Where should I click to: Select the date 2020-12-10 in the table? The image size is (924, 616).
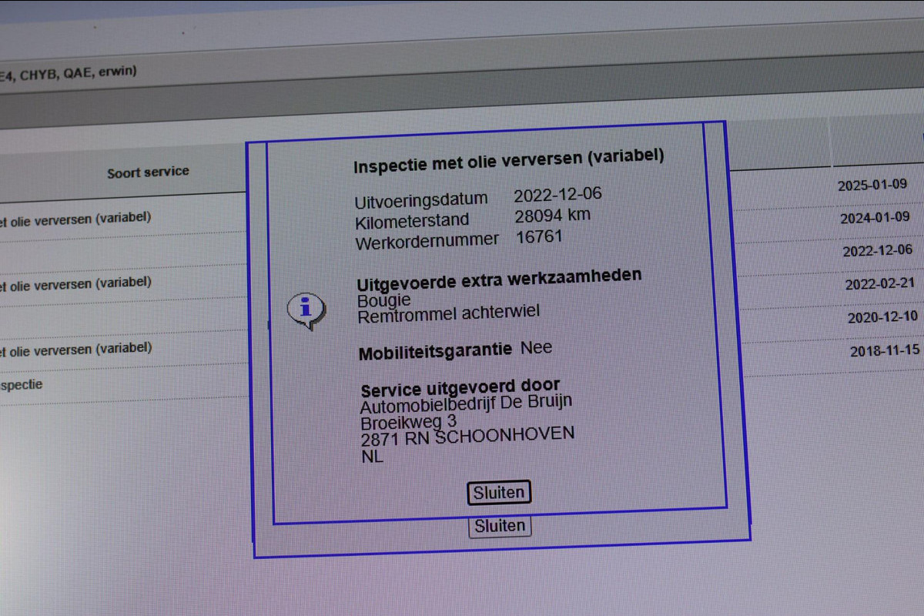[882, 317]
